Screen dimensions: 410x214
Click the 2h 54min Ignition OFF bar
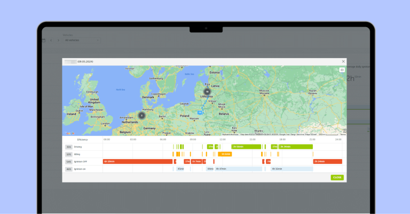pos(327,161)
